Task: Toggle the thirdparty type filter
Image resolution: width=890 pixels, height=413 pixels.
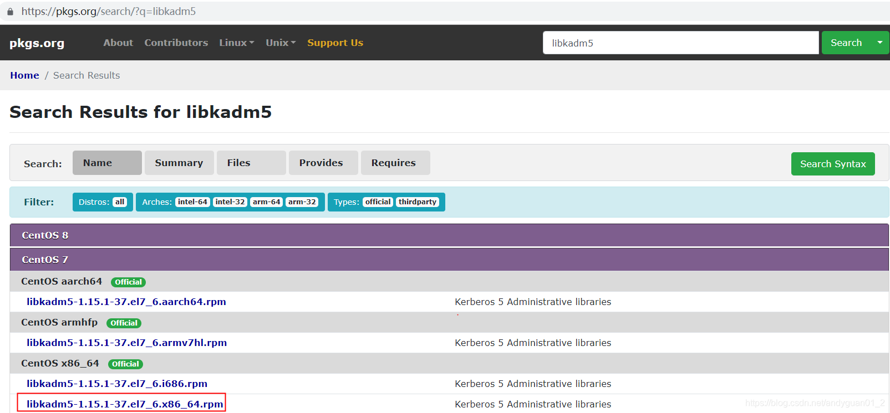Action: tap(418, 202)
